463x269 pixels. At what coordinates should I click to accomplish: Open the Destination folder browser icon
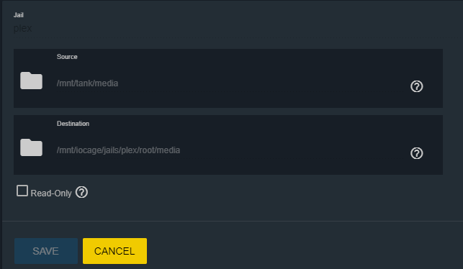click(31, 147)
